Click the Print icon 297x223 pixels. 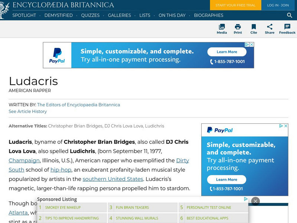click(x=238, y=29)
